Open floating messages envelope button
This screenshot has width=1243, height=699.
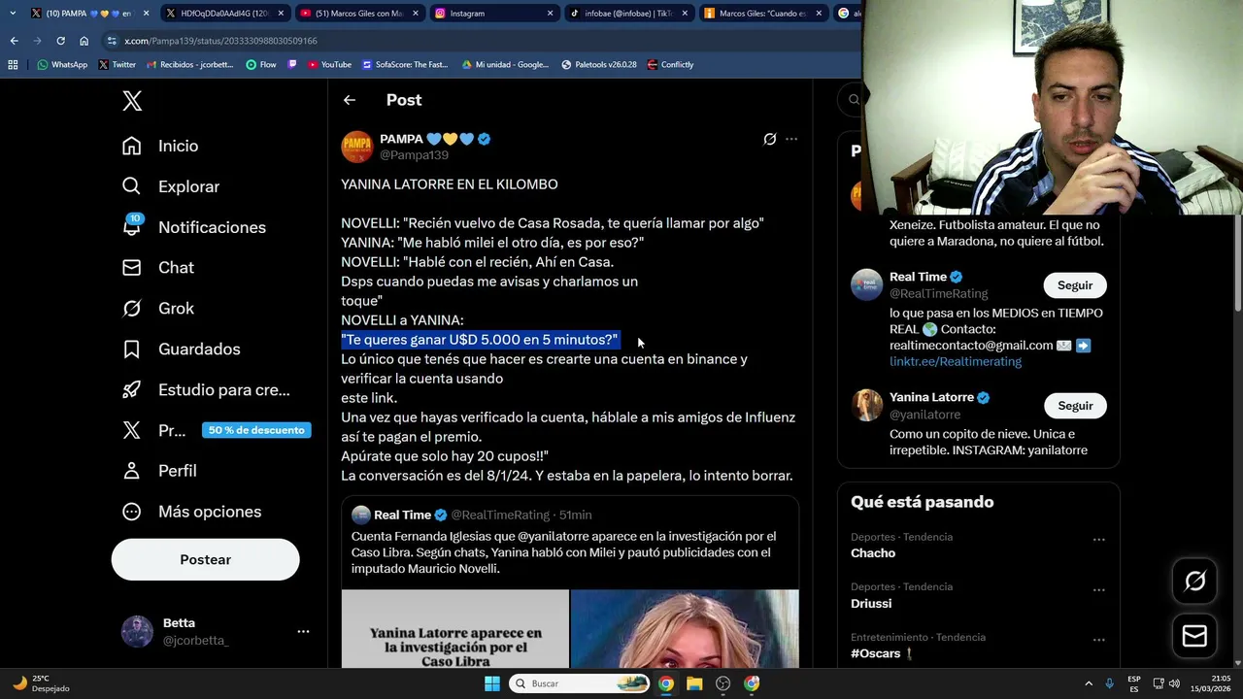(x=1194, y=636)
